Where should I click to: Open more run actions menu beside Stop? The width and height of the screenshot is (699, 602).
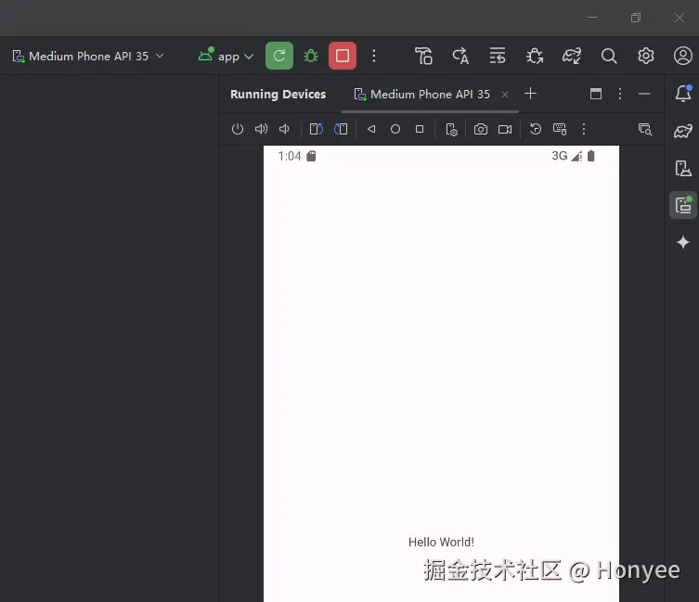coord(374,57)
